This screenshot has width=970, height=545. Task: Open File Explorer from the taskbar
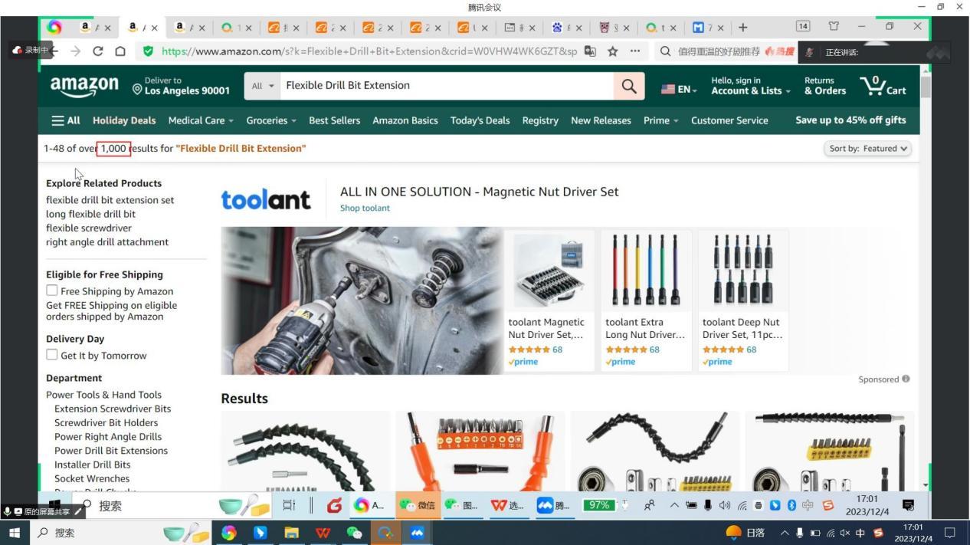(291, 533)
